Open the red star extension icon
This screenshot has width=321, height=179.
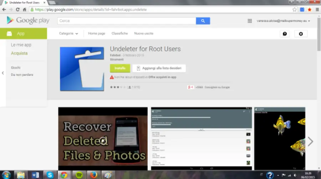[310, 9]
